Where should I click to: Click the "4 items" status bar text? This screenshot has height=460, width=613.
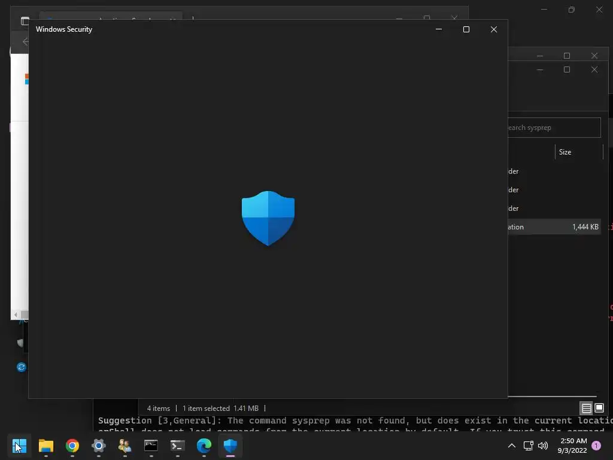tap(158, 408)
